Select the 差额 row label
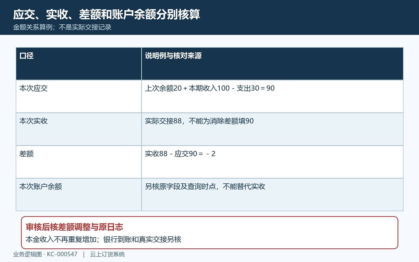The image size is (419, 262). click(26, 154)
